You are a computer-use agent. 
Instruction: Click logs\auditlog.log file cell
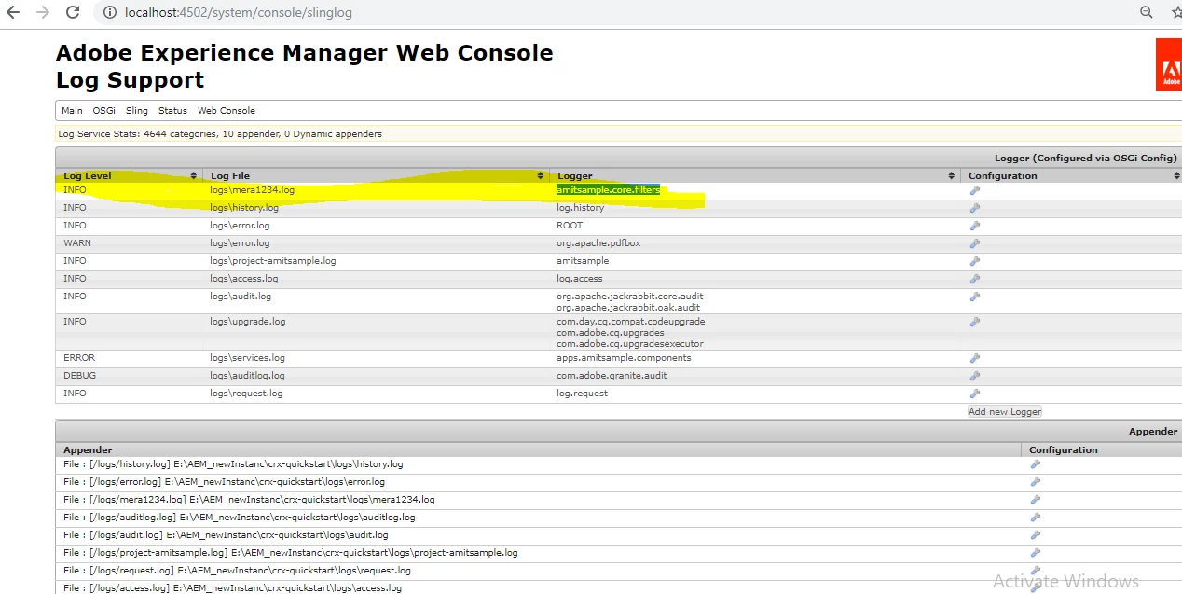click(247, 376)
